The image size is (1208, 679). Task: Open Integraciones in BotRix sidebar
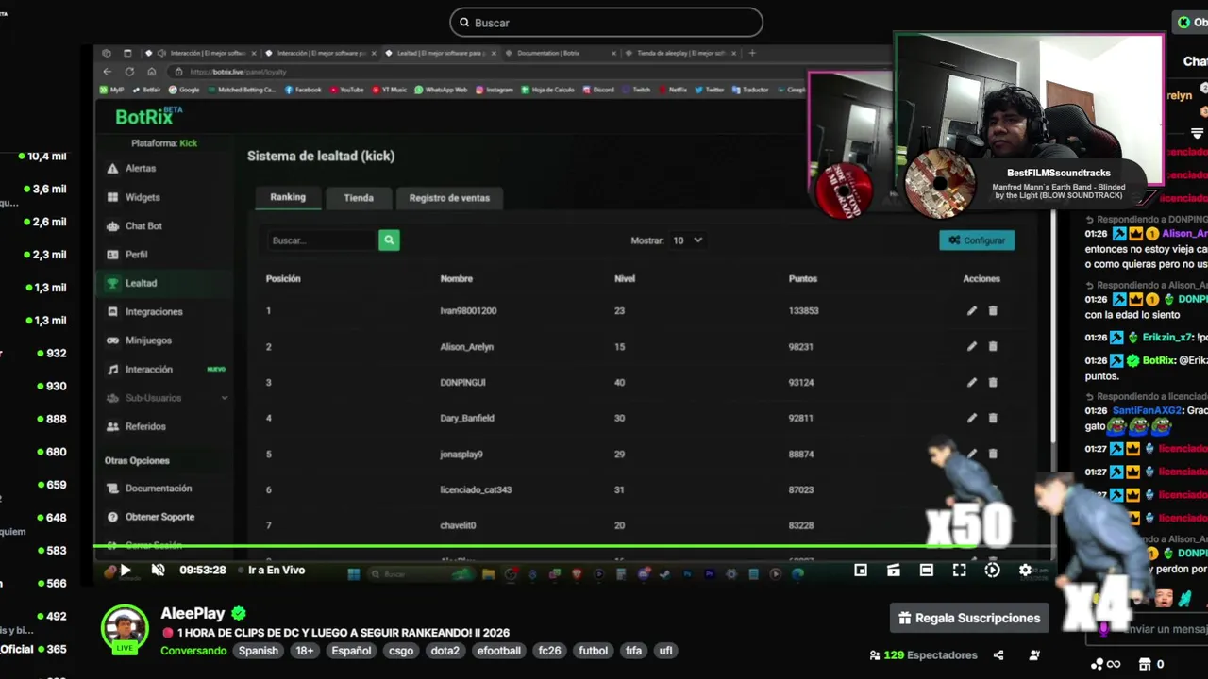coord(154,312)
